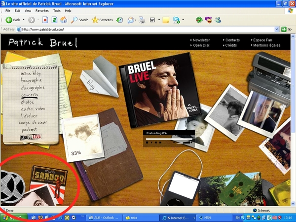296x222 pixels.
Task: Expand the grouped Internet Explorer taskbar dropdown
Action: pos(194,218)
